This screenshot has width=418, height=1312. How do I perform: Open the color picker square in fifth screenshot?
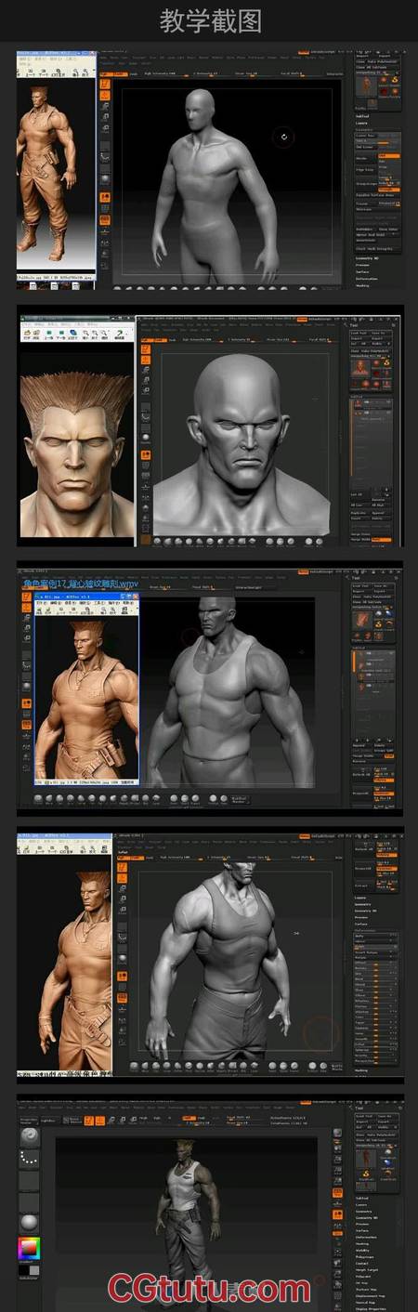(30, 1248)
